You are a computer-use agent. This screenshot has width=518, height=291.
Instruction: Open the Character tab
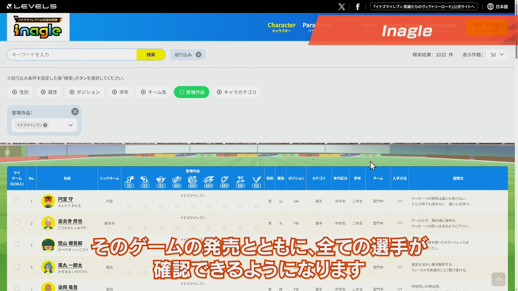tap(281, 27)
